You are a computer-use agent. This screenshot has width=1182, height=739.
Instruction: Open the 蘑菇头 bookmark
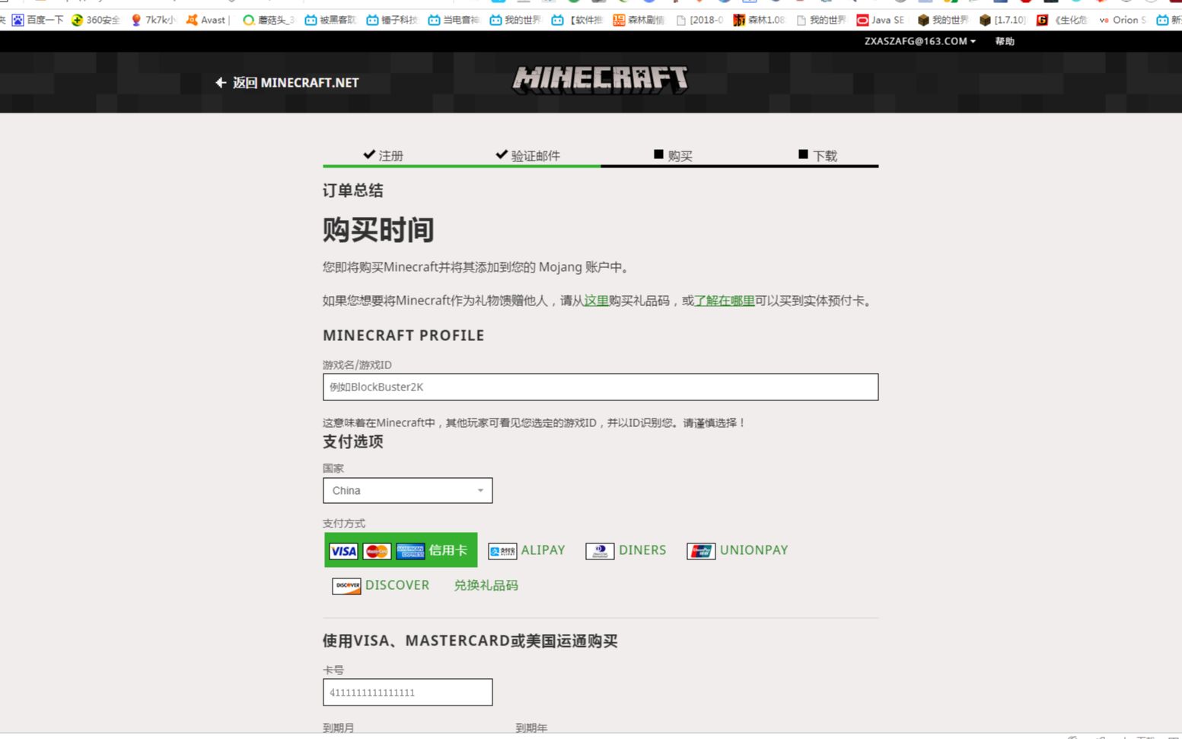pos(269,20)
